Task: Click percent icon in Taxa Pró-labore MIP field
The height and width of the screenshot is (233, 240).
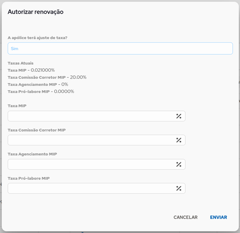Action: pyautogui.click(x=179, y=188)
